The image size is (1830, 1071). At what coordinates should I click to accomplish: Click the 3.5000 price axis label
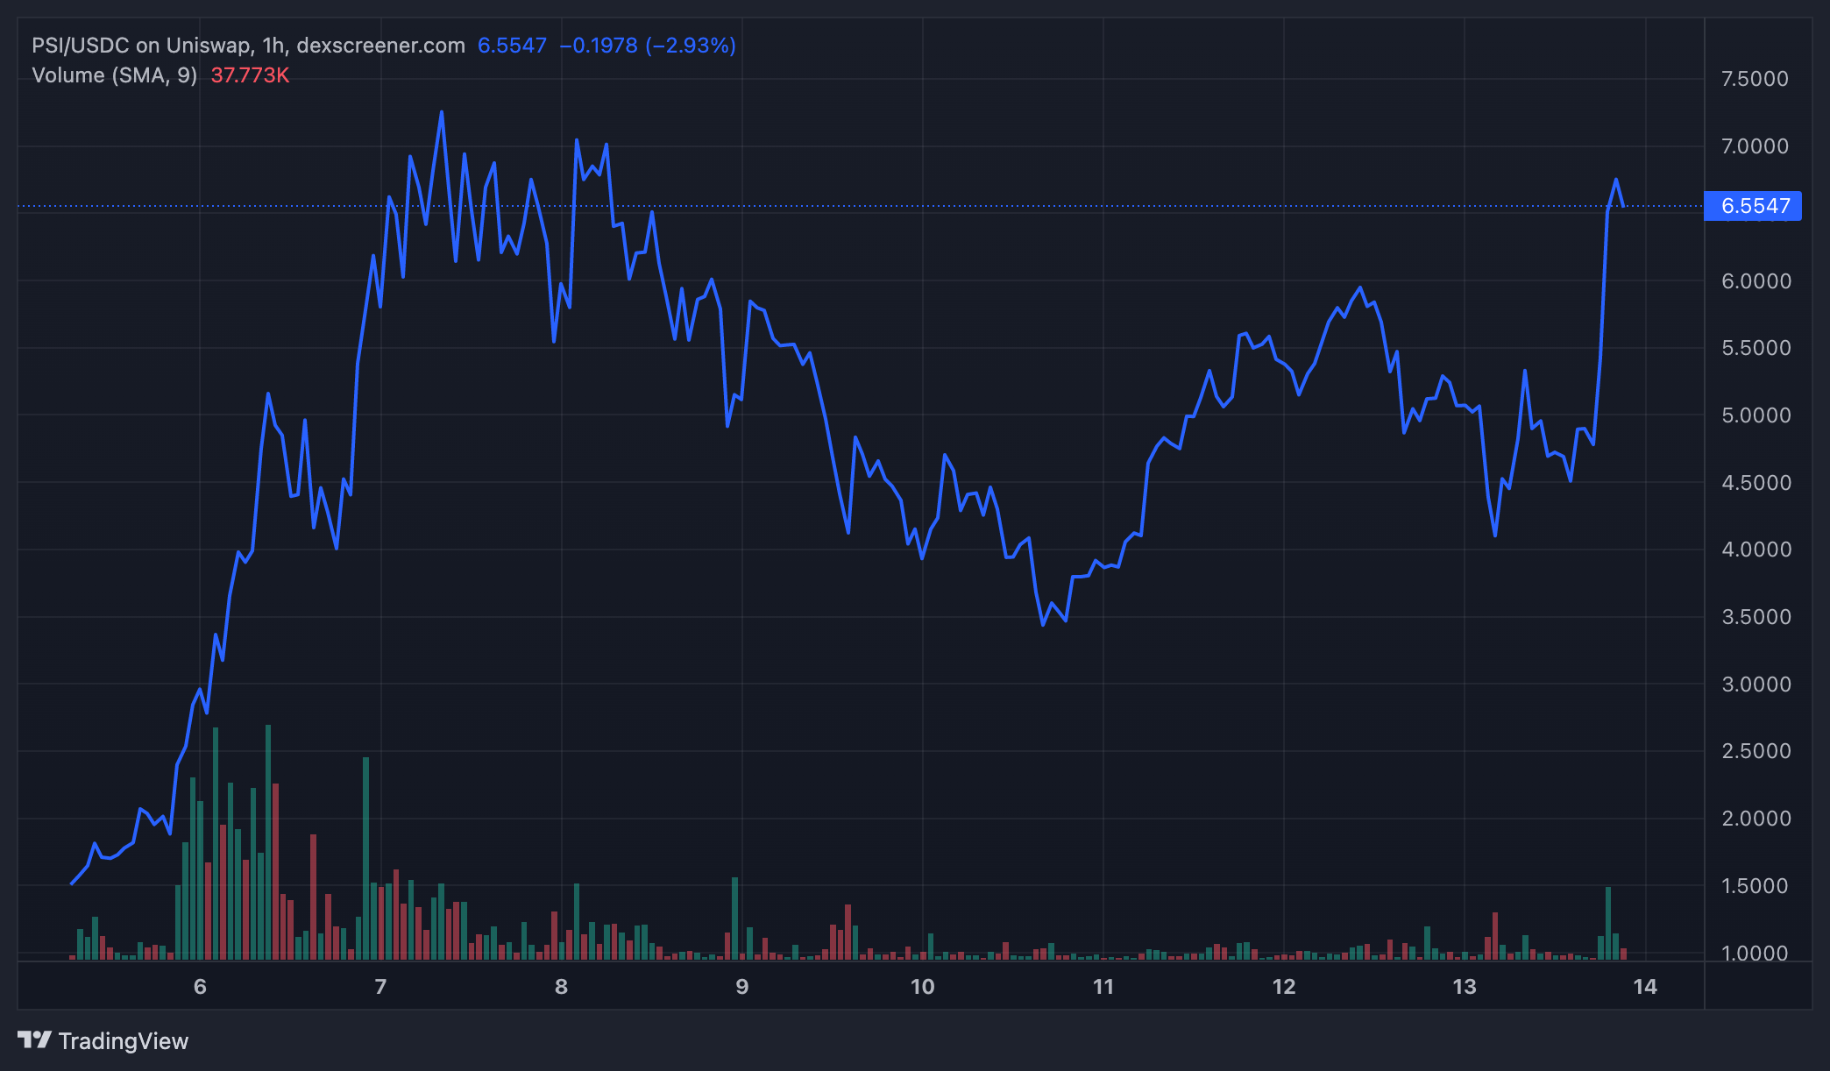click(x=1755, y=617)
